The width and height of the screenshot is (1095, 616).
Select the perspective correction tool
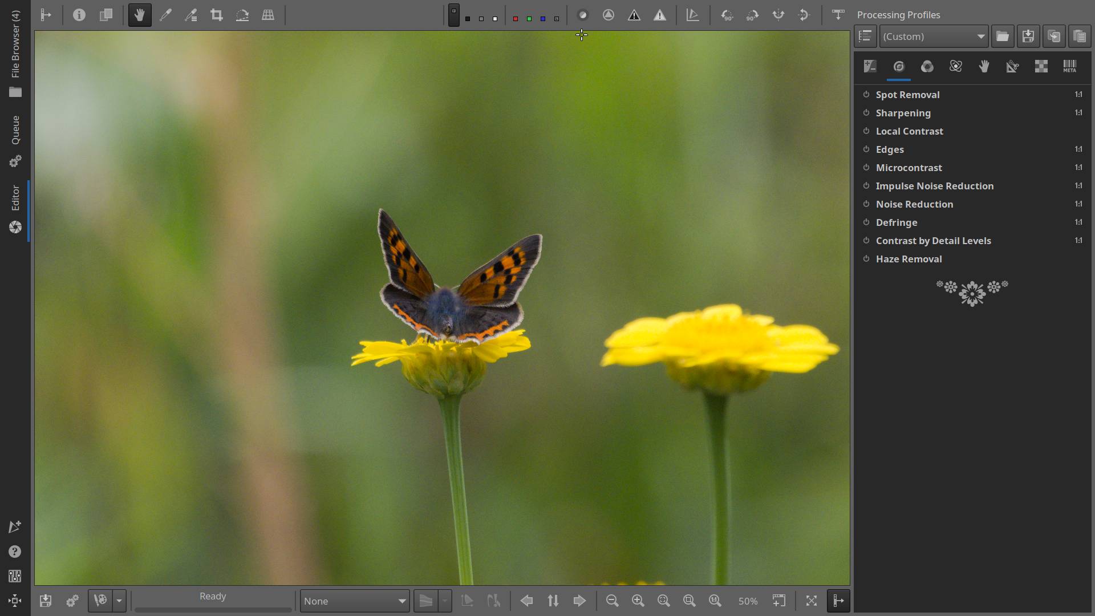268,15
